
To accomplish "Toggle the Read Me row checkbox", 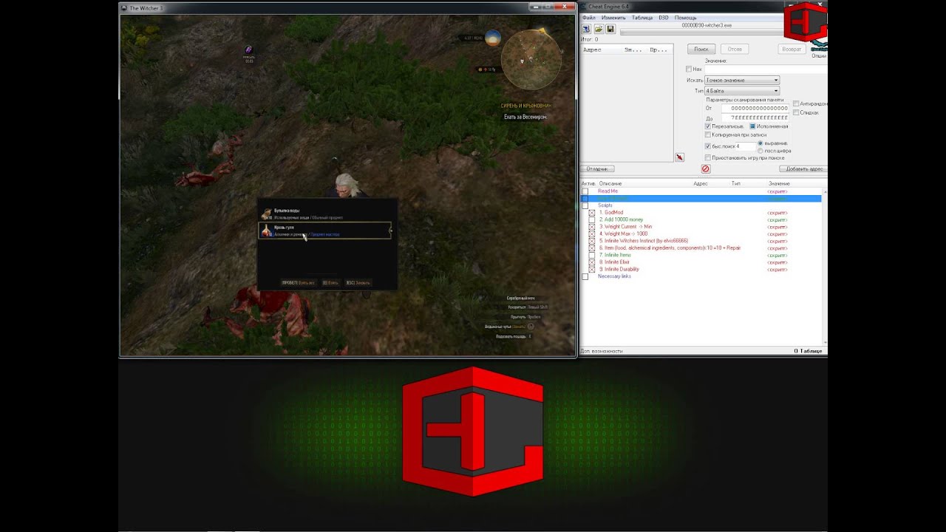I will 585,191.
